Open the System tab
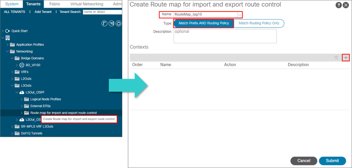 pyautogui.click(x=12, y=4)
